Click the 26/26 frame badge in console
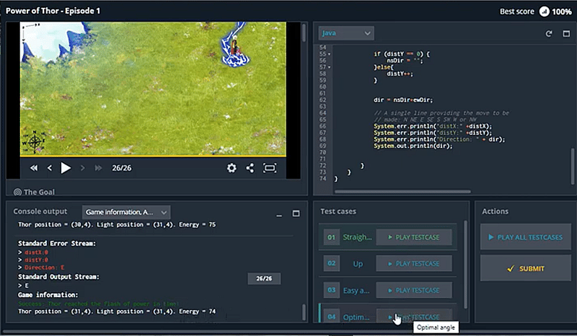This screenshot has width=577, height=336. pyautogui.click(x=264, y=278)
